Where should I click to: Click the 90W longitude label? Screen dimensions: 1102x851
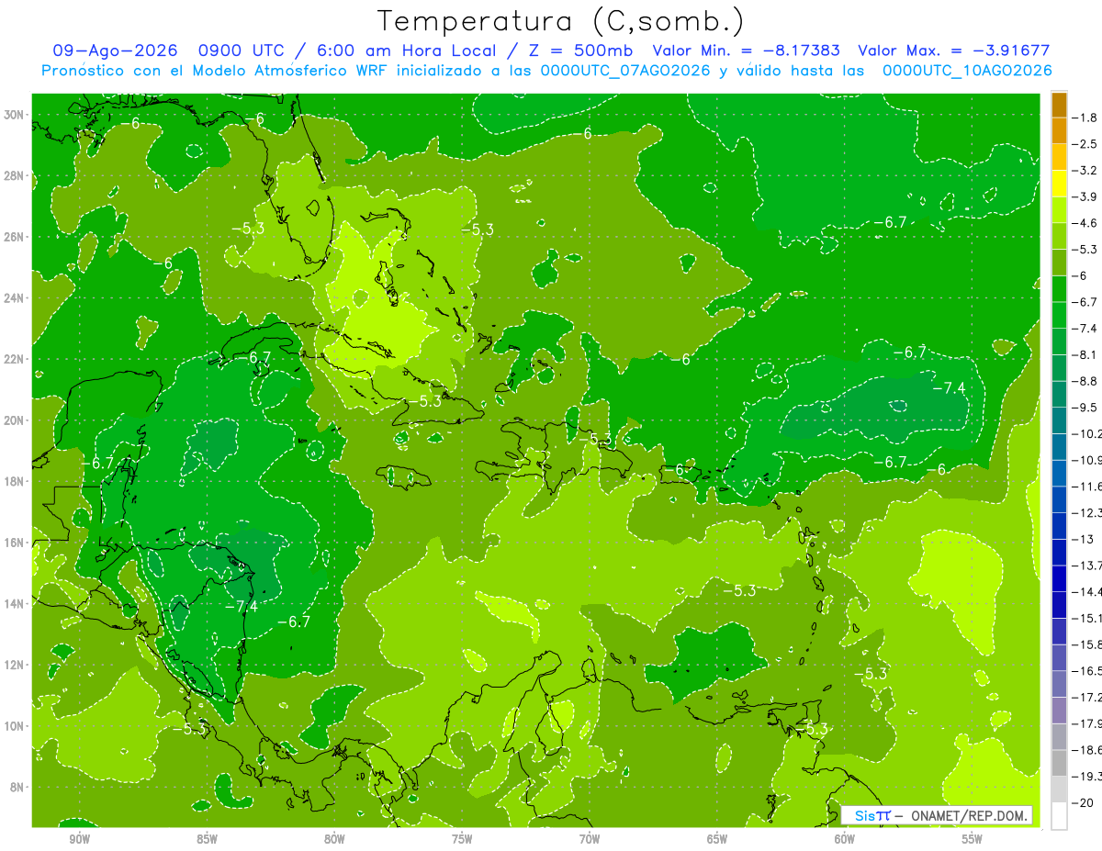[x=79, y=839]
